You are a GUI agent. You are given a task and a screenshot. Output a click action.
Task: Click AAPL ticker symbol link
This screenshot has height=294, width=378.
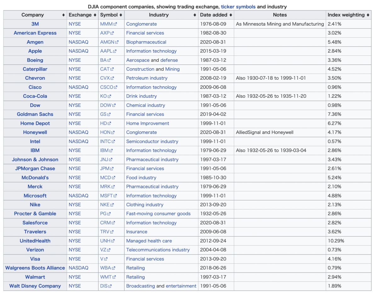pyautogui.click(x=108, y=51)
